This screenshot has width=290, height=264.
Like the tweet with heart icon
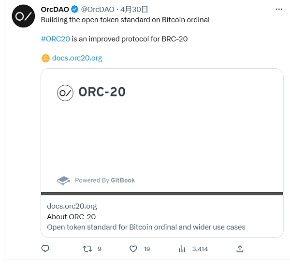point(134,249)
